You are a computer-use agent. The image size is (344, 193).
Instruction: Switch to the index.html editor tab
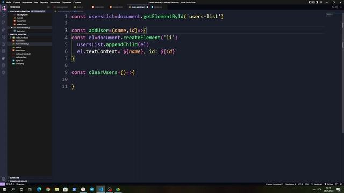point(99,7)
